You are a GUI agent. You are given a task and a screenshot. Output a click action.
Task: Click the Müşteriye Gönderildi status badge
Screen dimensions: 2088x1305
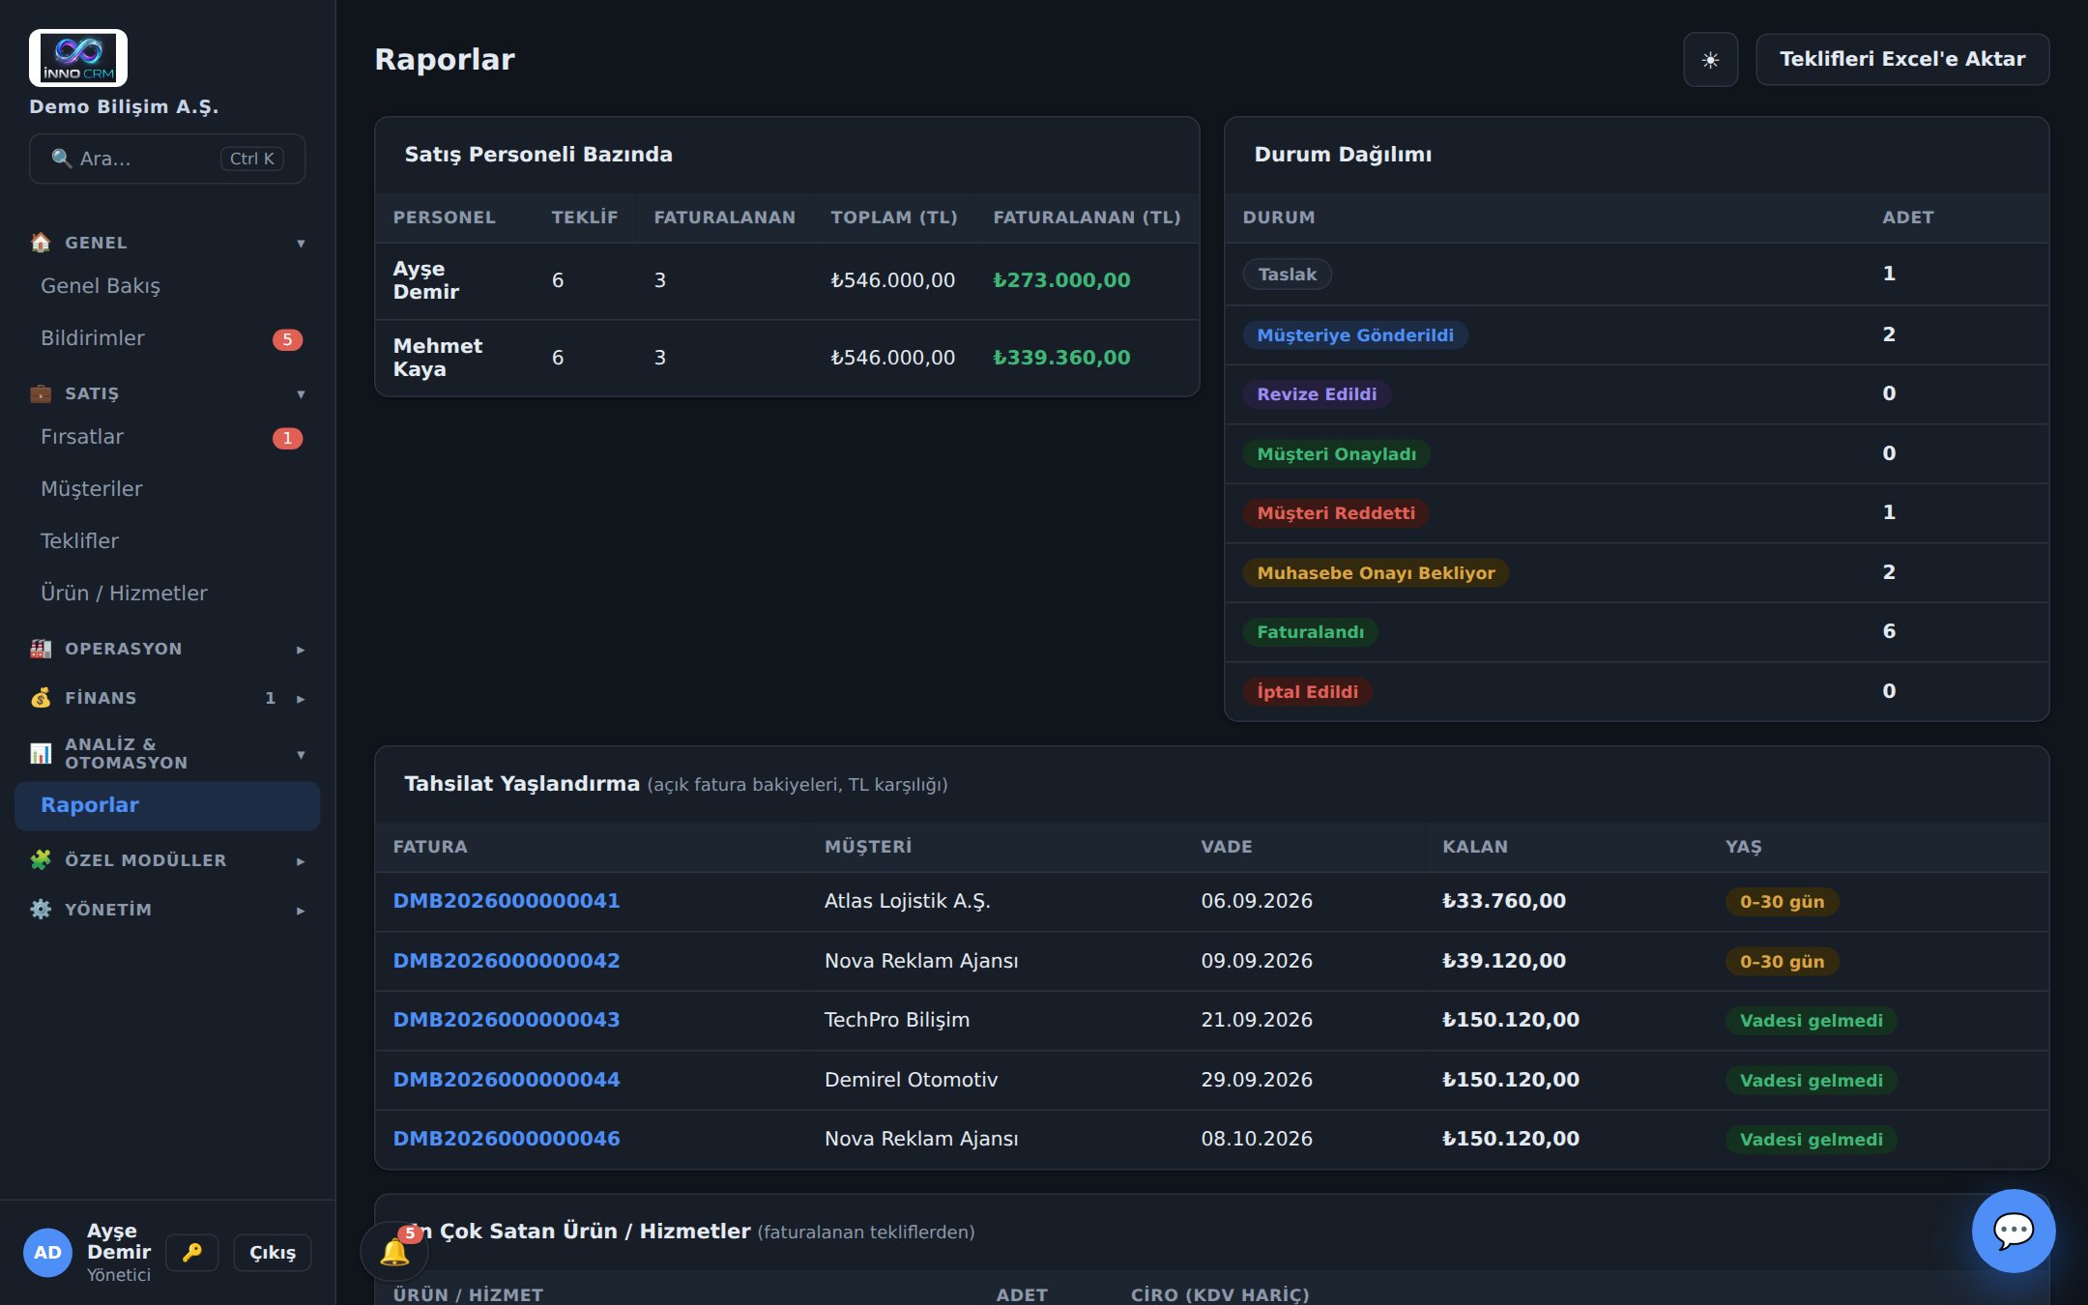(1355, 335)
